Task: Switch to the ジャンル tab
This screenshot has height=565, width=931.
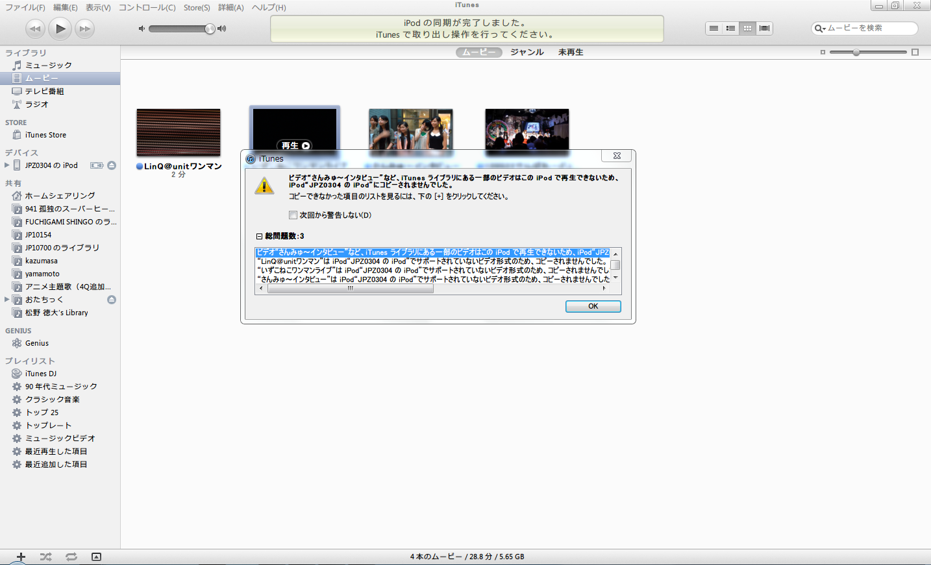Action: [x=527, y=53]
